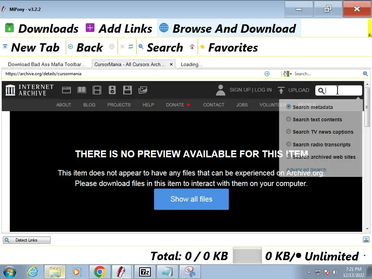Select the CursorMania All Cursors tab

pos(130,64)
